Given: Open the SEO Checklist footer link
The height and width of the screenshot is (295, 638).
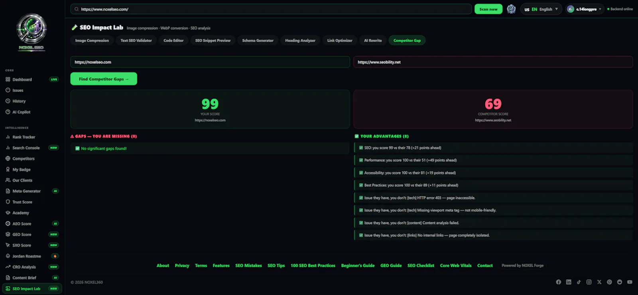Looking at the screenshot, I should (x=421, y=266).
